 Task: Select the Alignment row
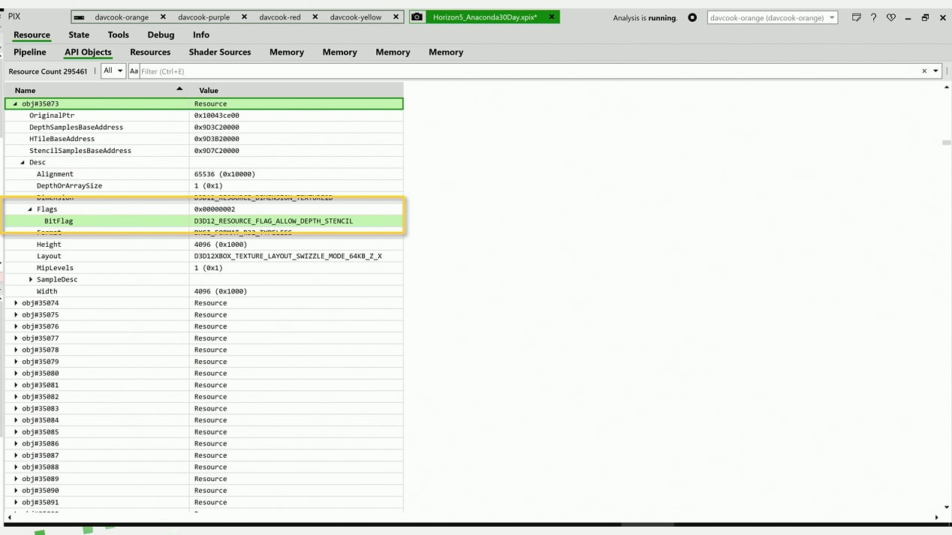[x=204, y=174]
